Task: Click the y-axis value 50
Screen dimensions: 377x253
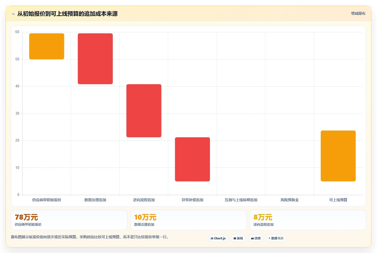Action: pyautogui.click(x=17, y=59)
